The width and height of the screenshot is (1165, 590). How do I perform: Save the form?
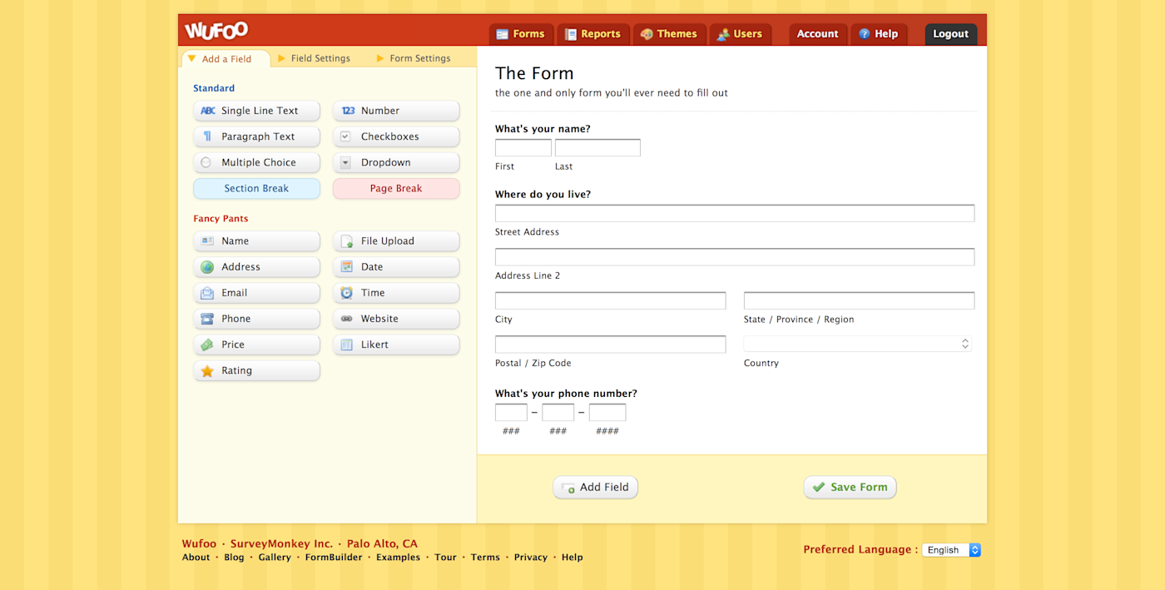coord(850,487)
